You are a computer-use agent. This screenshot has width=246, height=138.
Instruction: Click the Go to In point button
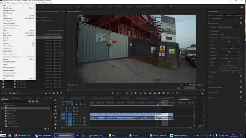(x=127, y=93)
